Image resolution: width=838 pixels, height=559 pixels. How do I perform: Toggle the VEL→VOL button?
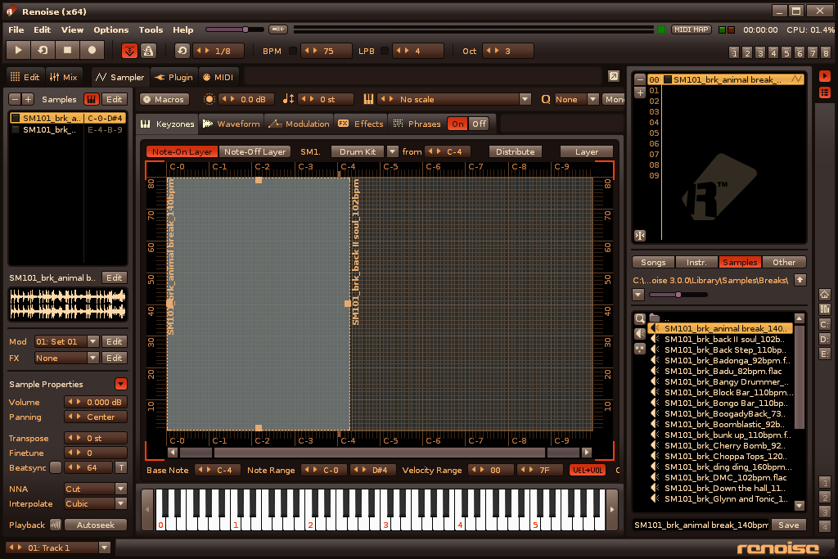coord(588,470)
